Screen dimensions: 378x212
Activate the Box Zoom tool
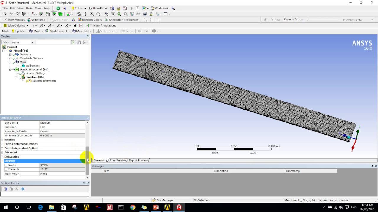click(x=98, y=14)
